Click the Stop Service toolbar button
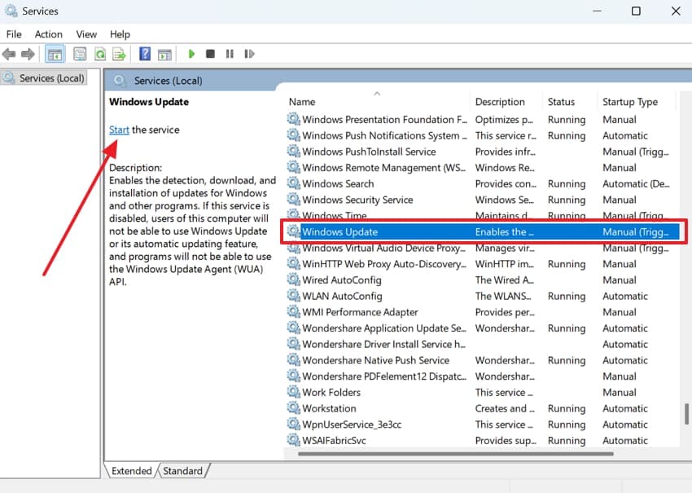Viewport: 692px width, 493px height. (210, 54)
